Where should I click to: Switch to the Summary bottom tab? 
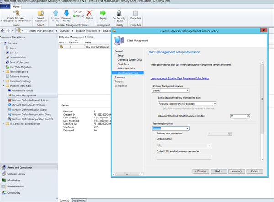(64, 201)
